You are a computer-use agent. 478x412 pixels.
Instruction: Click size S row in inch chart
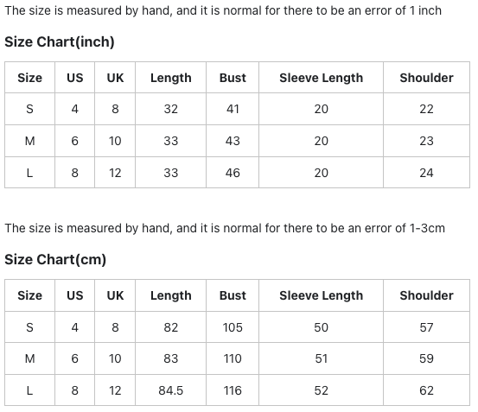[237, 109]
